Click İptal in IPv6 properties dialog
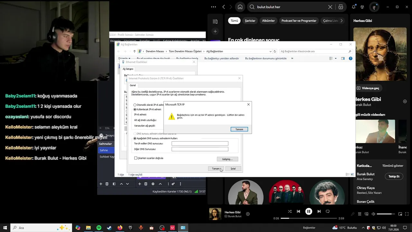The height and width of the screenshot is (232, 412). [233, 169]
